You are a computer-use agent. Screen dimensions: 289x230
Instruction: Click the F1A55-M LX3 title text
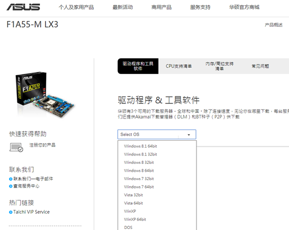click(x=32, y=25)
